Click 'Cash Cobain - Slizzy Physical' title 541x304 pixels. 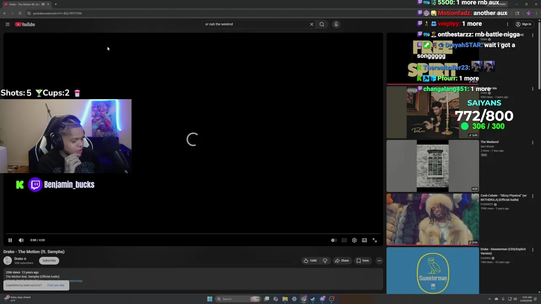coord(503,198)
